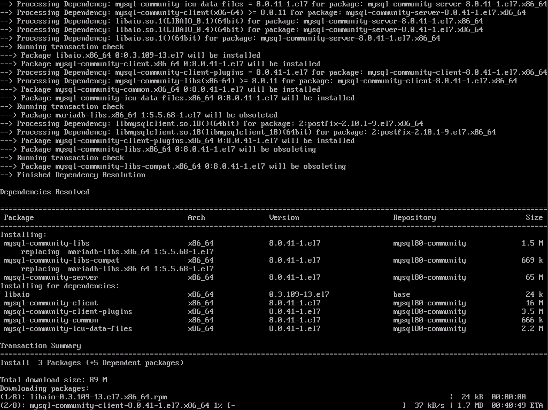Click the mysql80-community repository for mysql-community-server
The height and width of the screenshot is (410, 548).
[429, 278]
